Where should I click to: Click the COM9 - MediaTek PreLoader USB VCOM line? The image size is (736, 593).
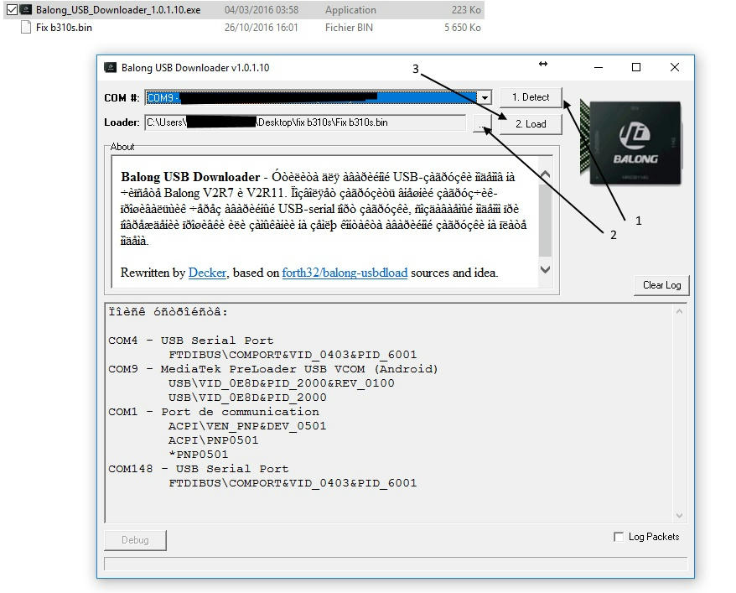click(x=273, y=369)
